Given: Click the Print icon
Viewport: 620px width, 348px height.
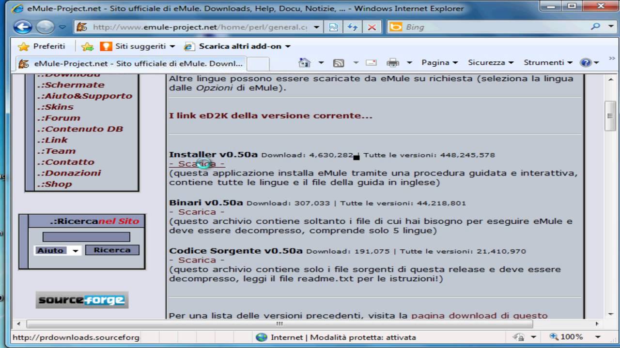Looking at the screenshot, I should pos(393,63).
